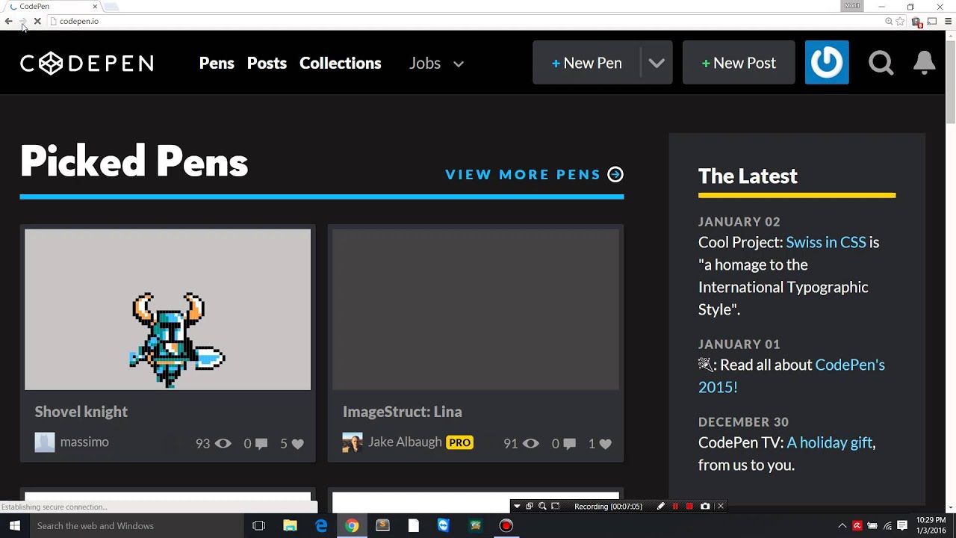The image size is (956, 538).
Task: Click the red recorder icon on the taskbar
Action: point(506,526)
